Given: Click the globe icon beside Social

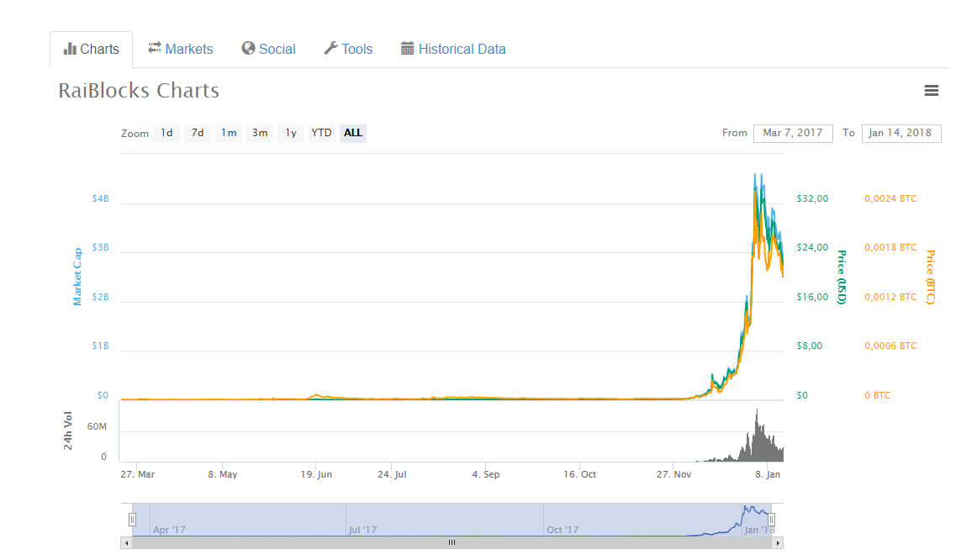Looking at the screenshot, I should 248,49.
